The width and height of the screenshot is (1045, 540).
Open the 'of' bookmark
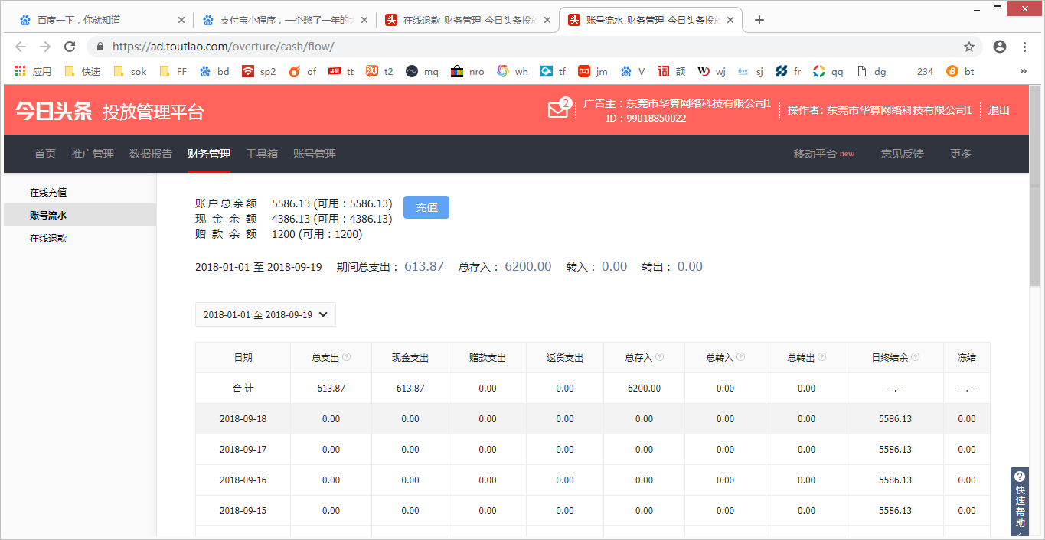click(x=302, y=71)
